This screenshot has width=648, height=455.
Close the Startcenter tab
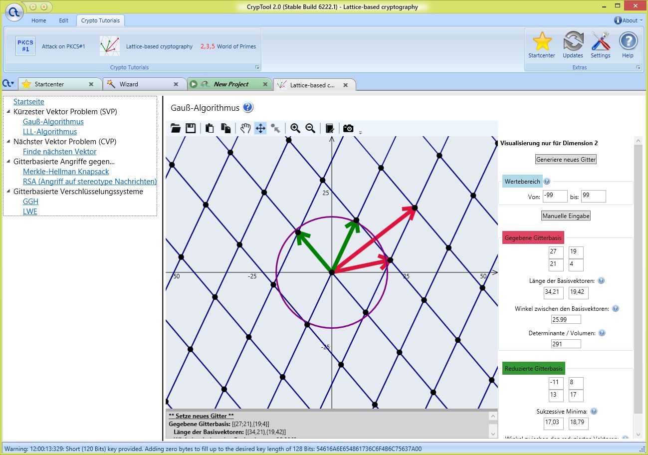tap(91, 84)
